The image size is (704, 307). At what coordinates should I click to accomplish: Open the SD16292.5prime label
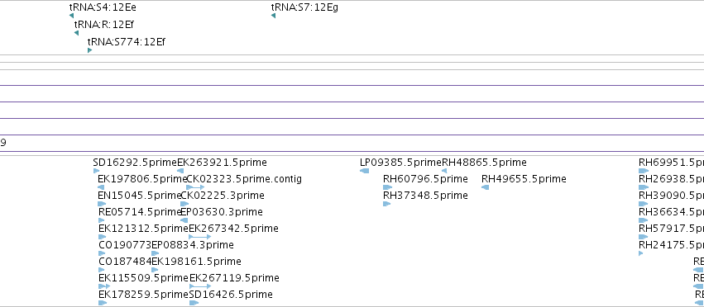point(135,163)
